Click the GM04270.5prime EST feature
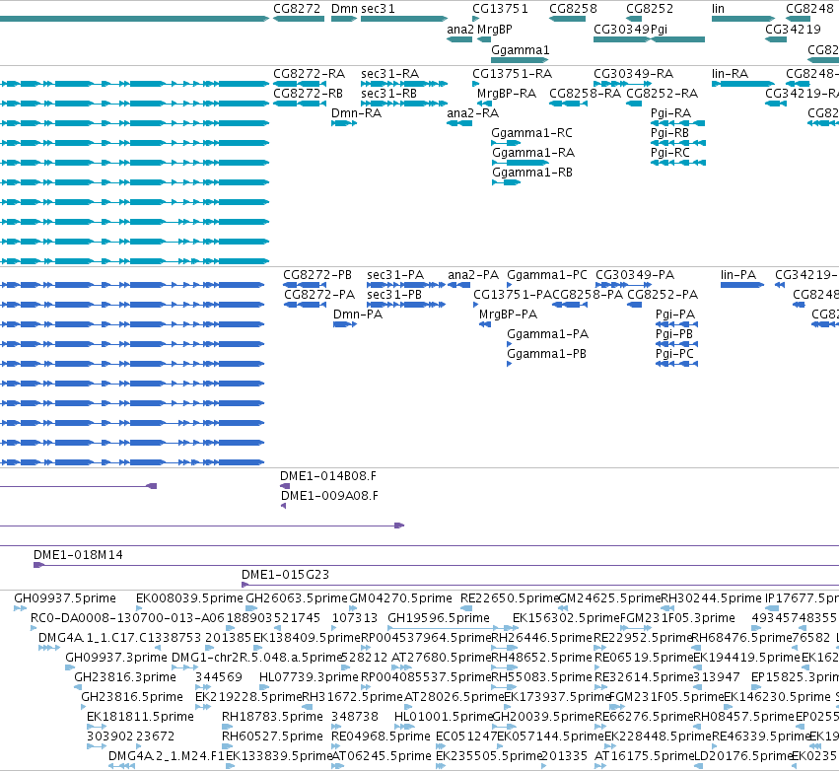This screenshot has width=839, height=771. pyautogui.click(x=353, y=607)
